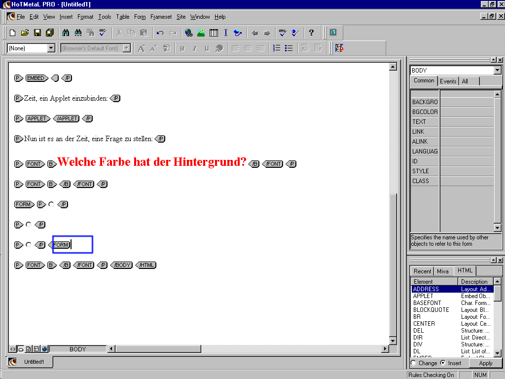The image size is (505, 379).
Task: Click the BGCOLOR attribute value field
Action: pyautogui.click(x=467, y=112)
